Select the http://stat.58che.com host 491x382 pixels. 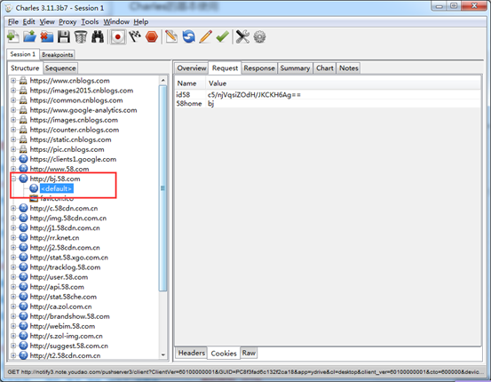click(x=63, y=297)
